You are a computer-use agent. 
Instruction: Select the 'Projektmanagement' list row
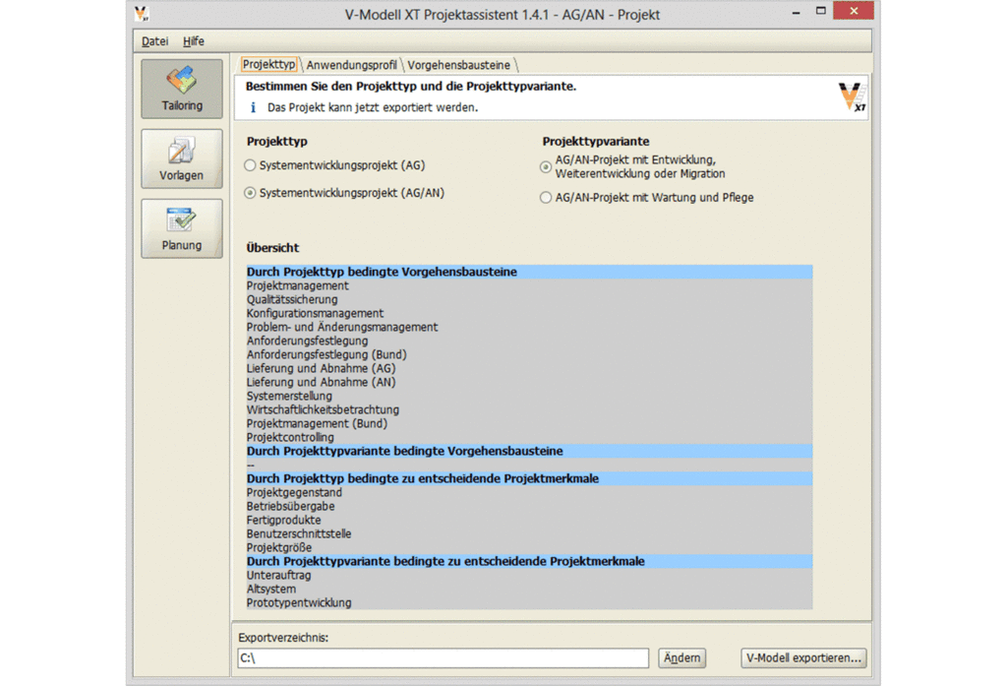[529, 285]
